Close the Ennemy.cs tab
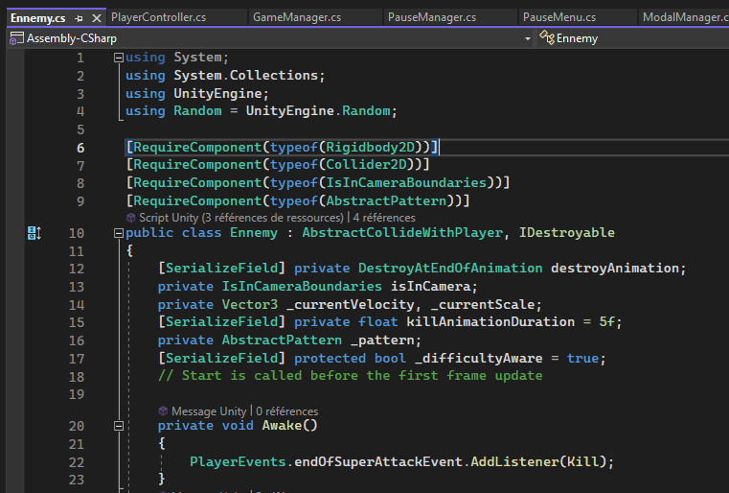 point(96,18)
